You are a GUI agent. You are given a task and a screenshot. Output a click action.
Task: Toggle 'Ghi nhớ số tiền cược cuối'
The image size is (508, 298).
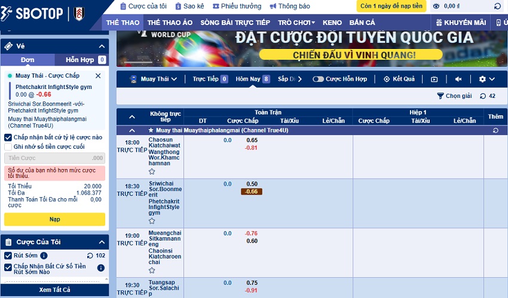point(8,147)
